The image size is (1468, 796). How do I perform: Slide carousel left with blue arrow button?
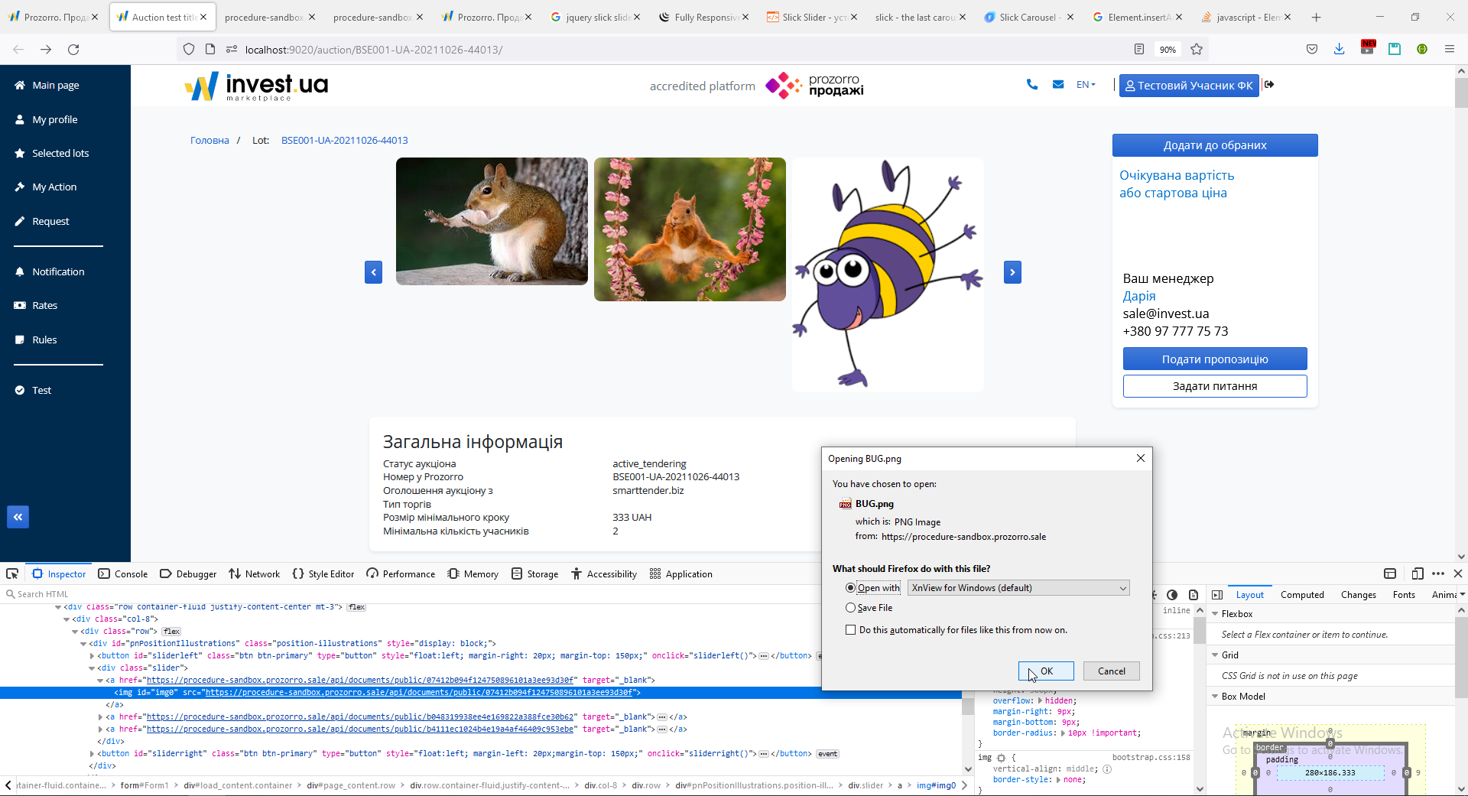[374, 272]
